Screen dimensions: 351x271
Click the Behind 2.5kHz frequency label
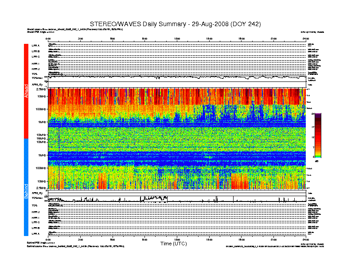(x=41, y=188)
